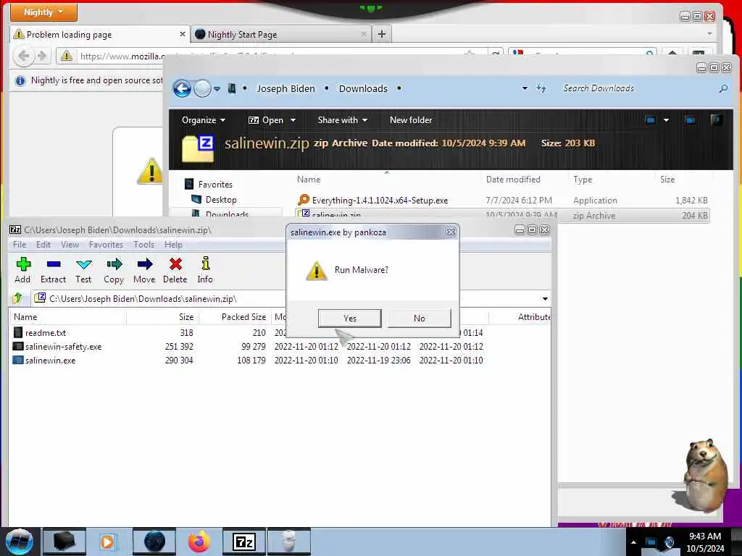This screenshot has height=556, width=742.
Task: Open Explorer recent locations dropdown arrow
Action: [x=217, y=88]
